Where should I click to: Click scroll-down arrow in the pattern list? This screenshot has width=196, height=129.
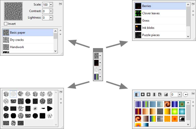coord(188,37)
